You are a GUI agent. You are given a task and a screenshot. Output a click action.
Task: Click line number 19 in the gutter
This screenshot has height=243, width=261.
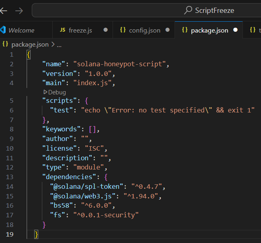(10, 235)
